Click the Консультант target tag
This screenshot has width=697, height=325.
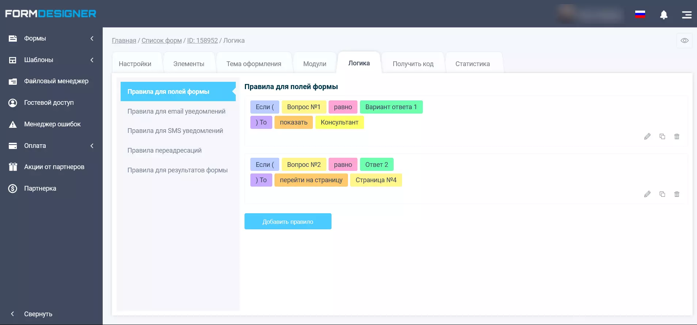pos(340,122)
